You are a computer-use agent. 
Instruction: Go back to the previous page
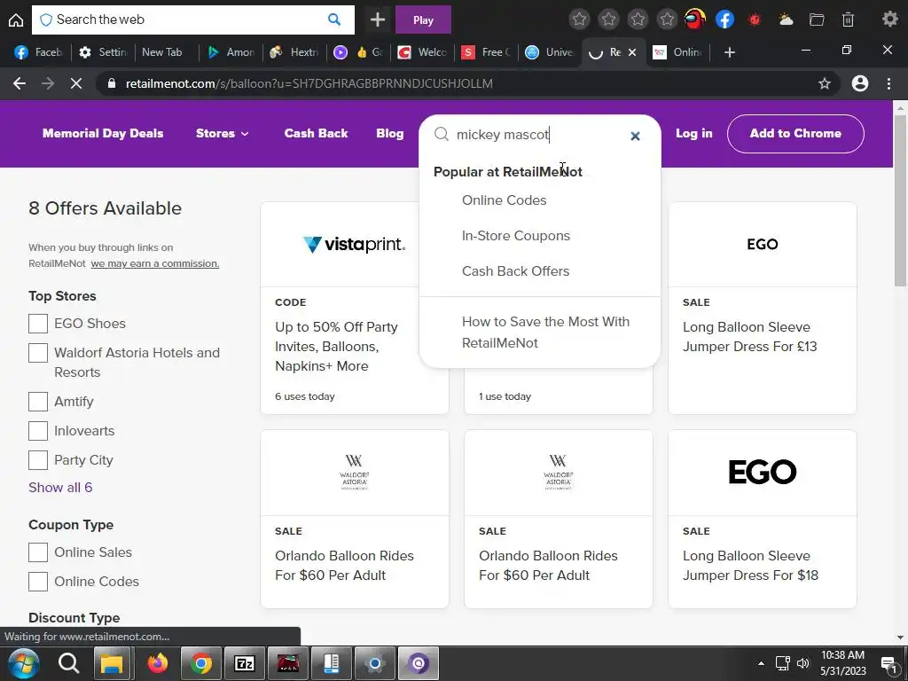[20, 83]
